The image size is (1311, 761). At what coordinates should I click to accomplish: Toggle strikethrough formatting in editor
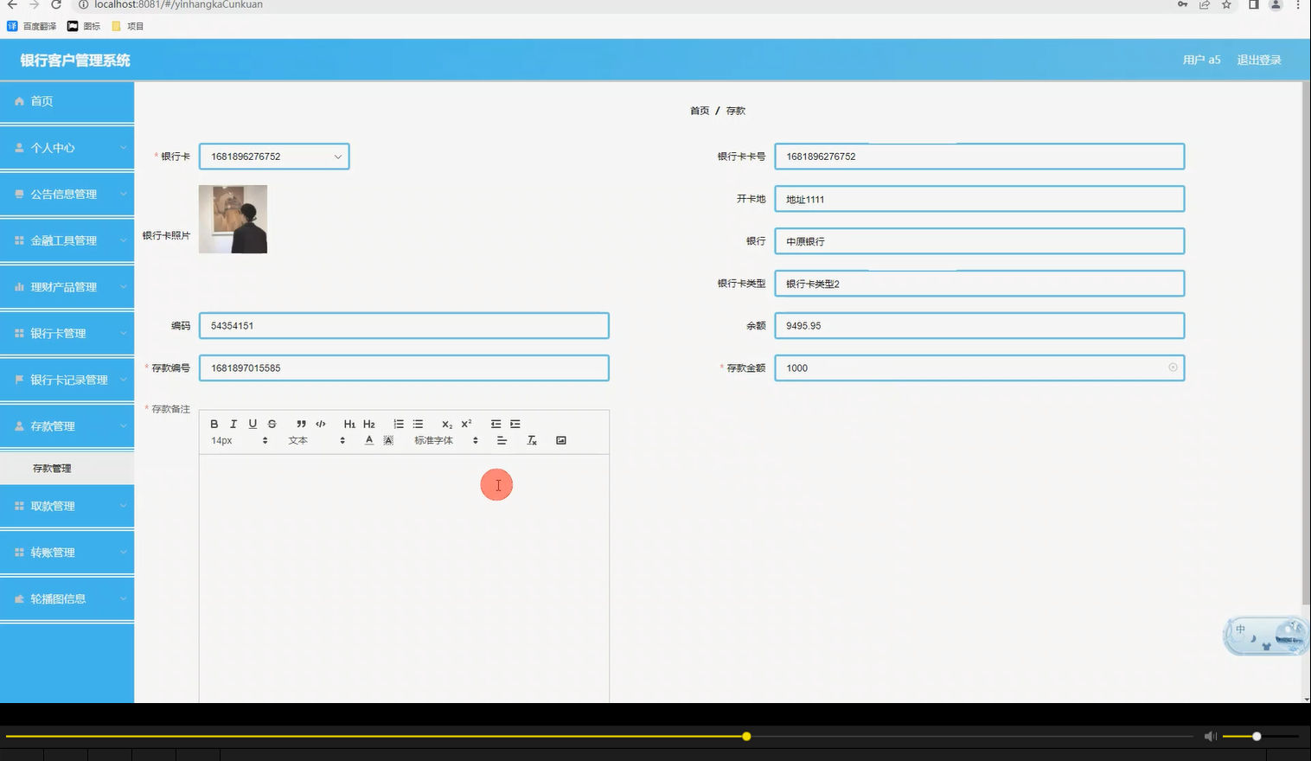(272, 424)
